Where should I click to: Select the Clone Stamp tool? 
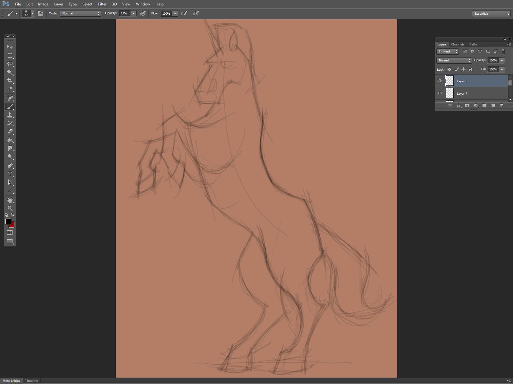coord(10,115)
